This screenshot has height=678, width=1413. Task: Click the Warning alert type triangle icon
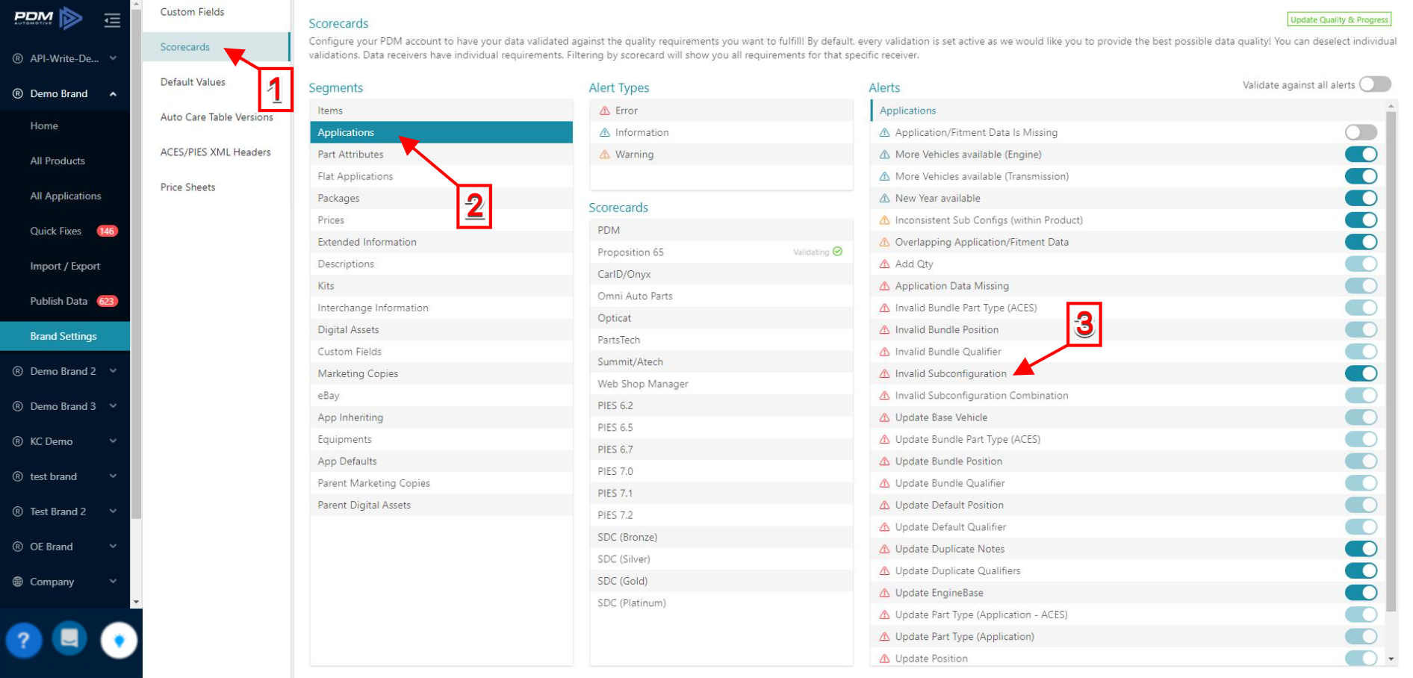tap(605, 155)
